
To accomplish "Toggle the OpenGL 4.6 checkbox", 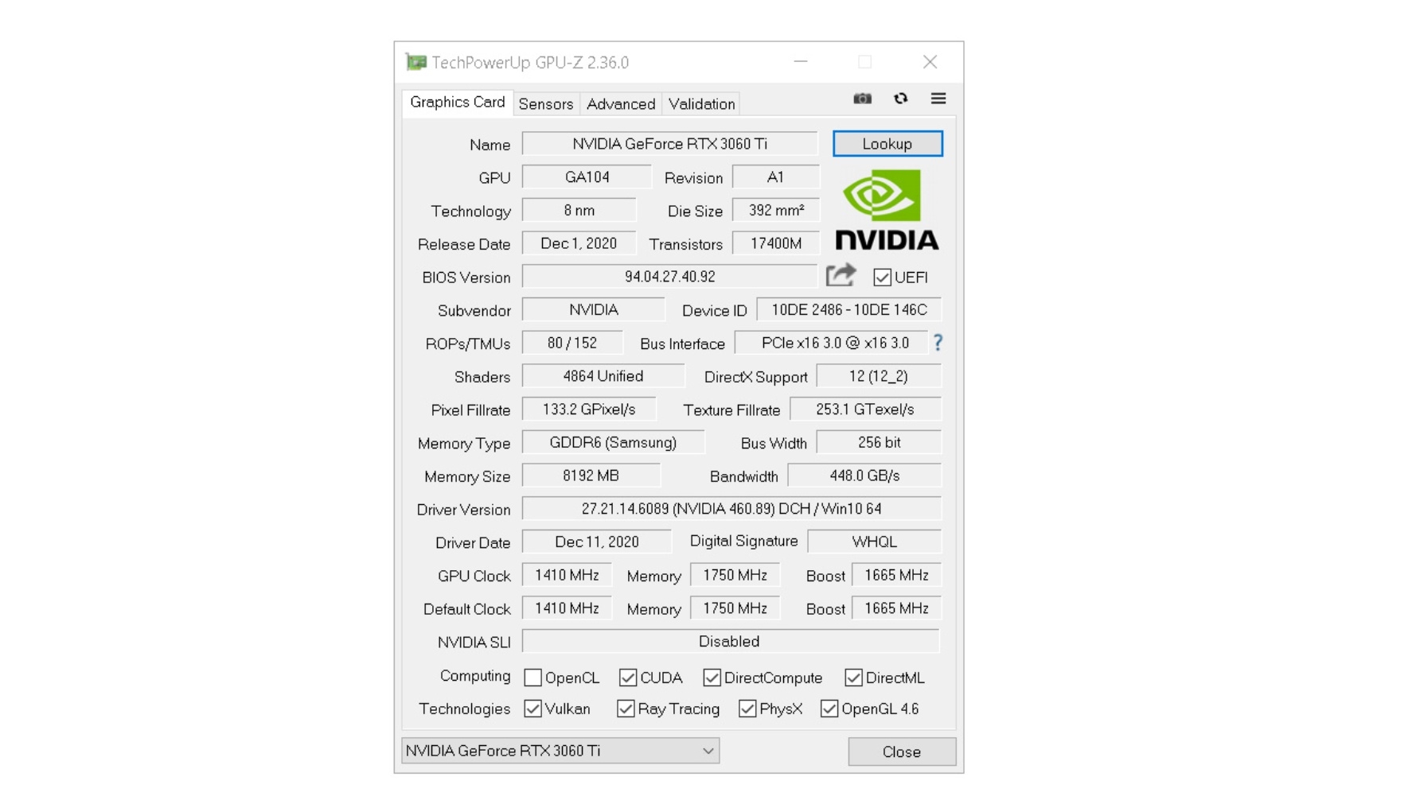I will 829,709.
